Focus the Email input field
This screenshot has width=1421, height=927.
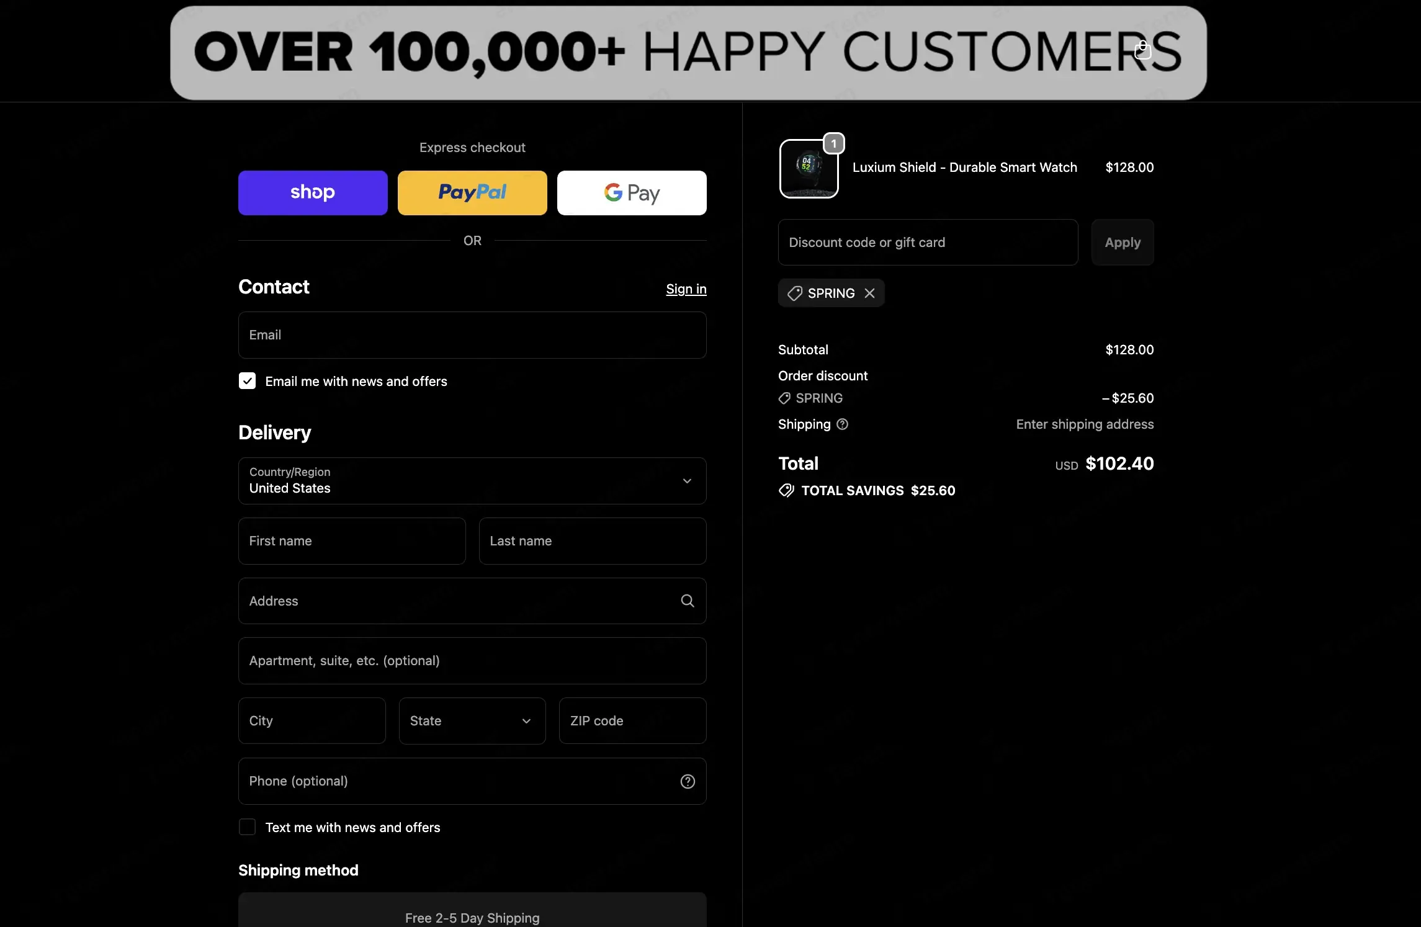[x=472, y=335]
